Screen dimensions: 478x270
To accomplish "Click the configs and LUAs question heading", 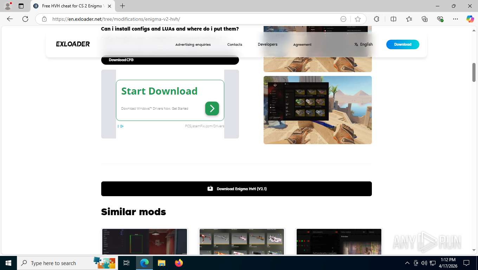I will click(170, 29).
